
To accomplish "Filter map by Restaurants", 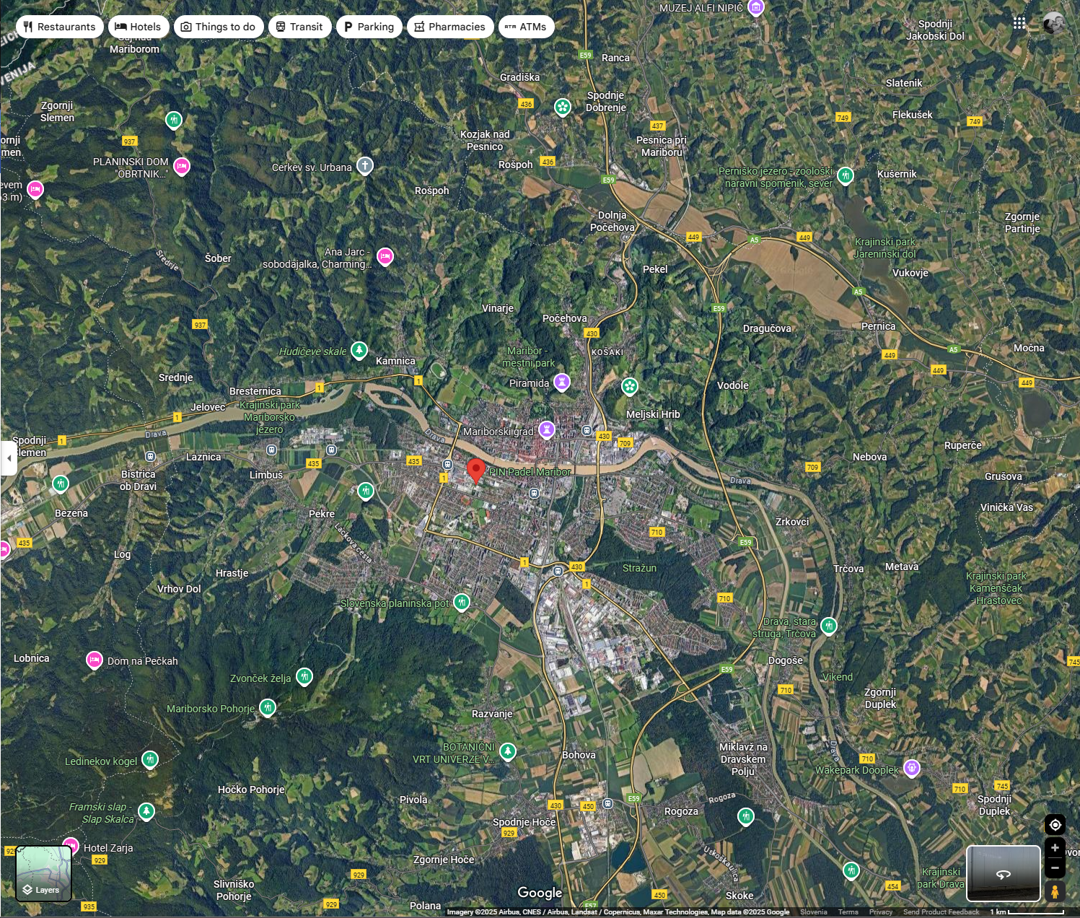I will click(x=58, y=27).
